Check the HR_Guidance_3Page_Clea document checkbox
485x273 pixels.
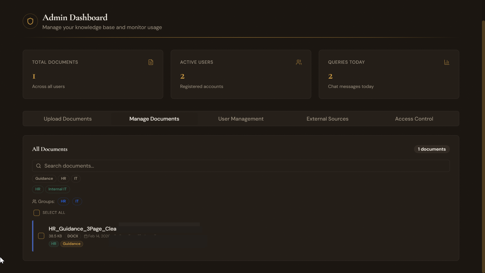pyautogui.click(x=41, y=236)
